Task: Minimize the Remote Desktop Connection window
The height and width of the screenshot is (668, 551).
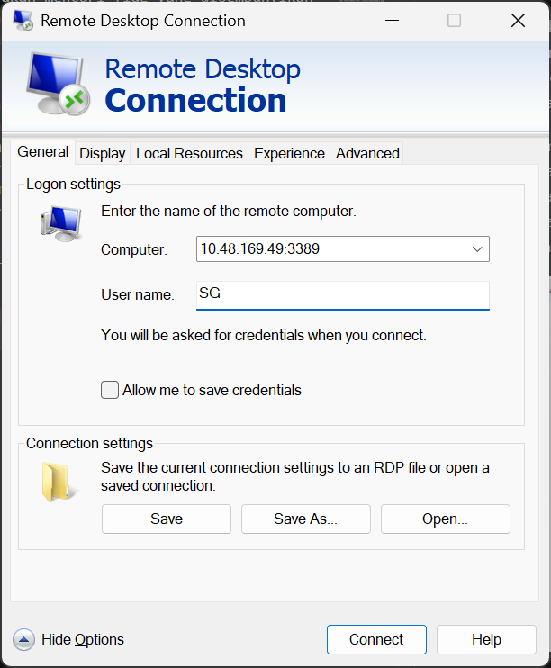Action: click(392, 20)
